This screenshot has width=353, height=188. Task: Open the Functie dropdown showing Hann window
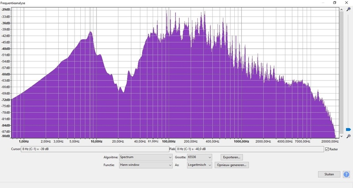point(146,165)
